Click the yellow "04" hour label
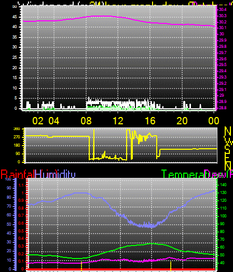 (x=54, y=121)
